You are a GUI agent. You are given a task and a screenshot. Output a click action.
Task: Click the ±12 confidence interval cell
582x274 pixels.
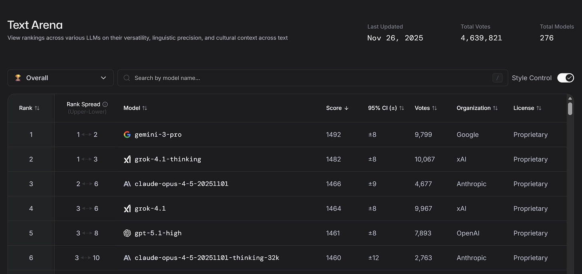tap(373, 258)
